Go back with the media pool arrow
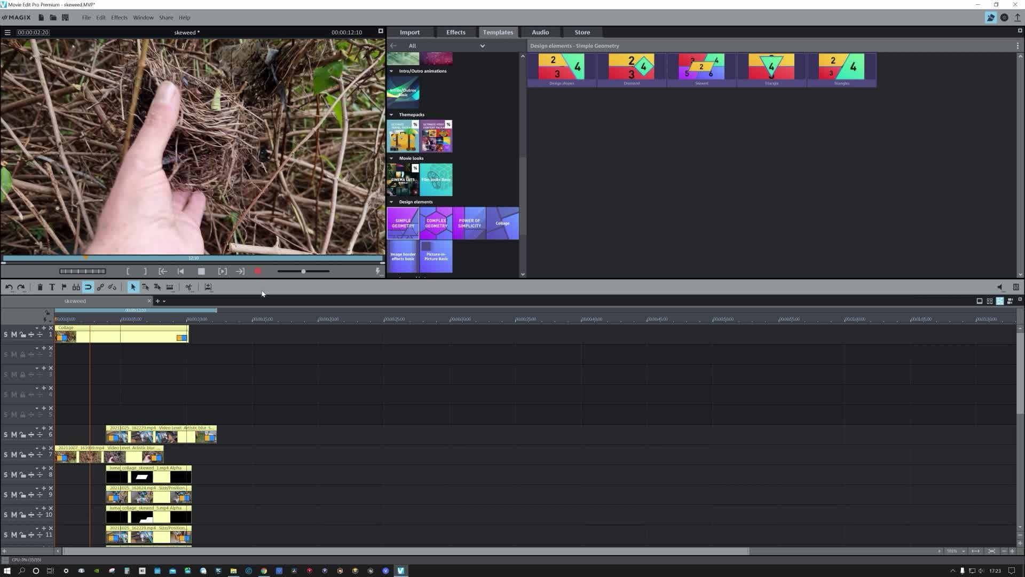 coord(393,46)
